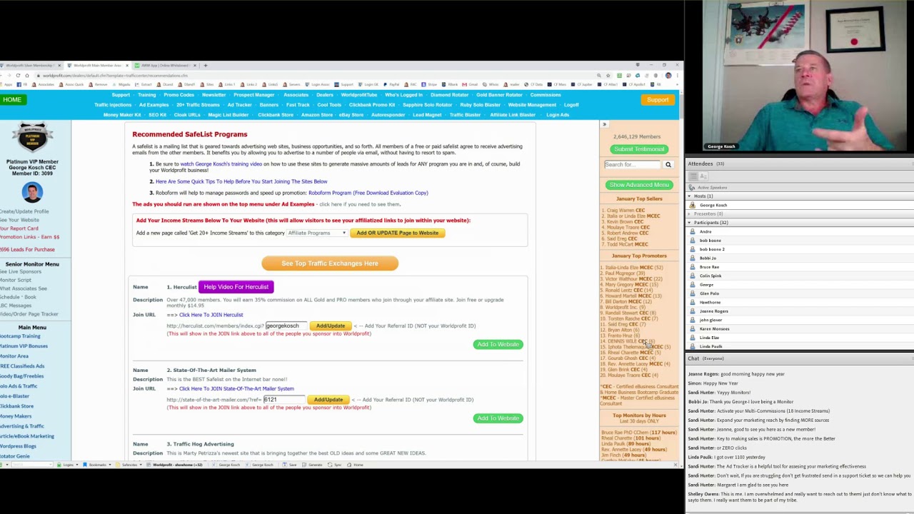Open the Clickbank Store menu item
This screenshot has width=914, height=514.
(275, 115)
